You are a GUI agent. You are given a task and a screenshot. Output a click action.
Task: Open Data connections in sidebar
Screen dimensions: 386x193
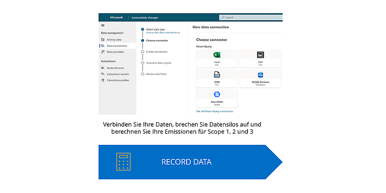click(x=117, y=45)
